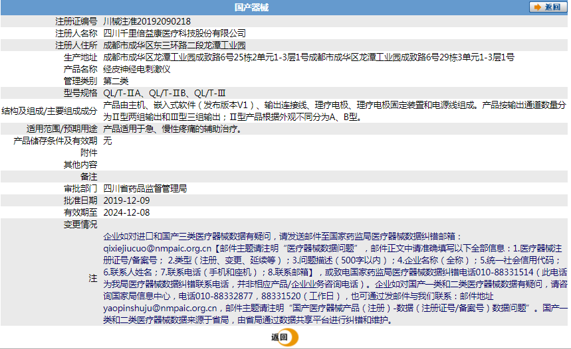
Task: Select registration number 川械注准20192090218
Action: pyautogui.click(x=147, y=21)
